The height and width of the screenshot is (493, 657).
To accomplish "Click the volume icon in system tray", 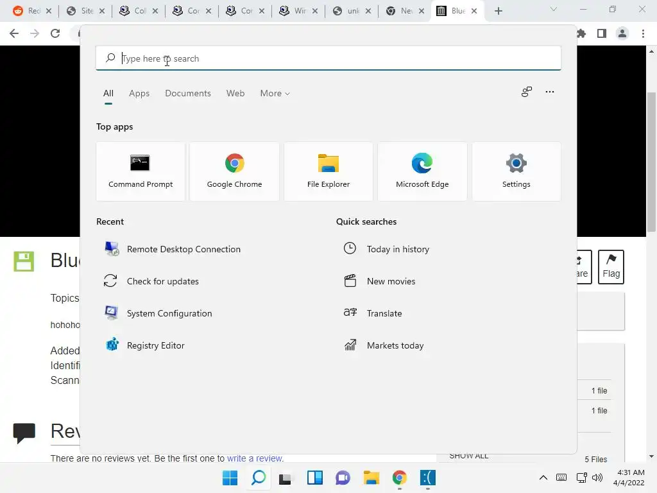I will click(x=597, y=478).
